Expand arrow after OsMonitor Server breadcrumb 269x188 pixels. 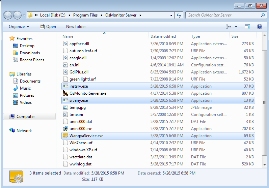click(140, 15)
